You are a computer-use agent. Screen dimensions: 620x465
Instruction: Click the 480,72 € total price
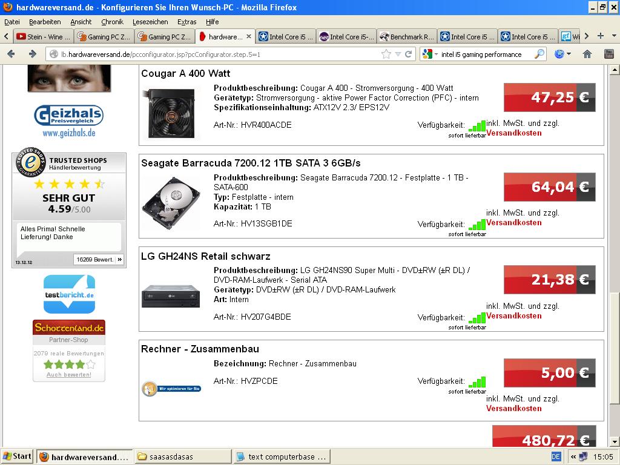pos(544,436)
